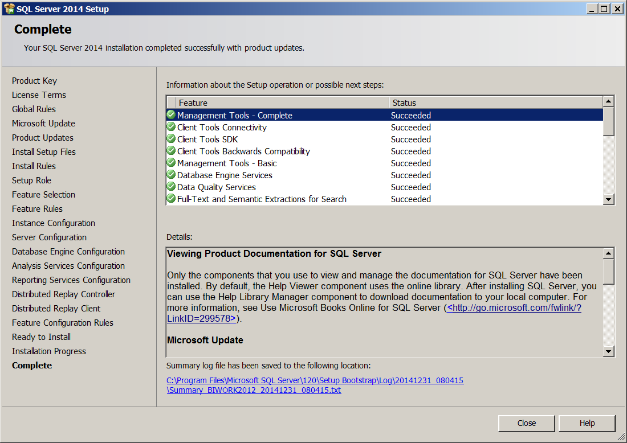Click down arrow of Details scrollbar
627x443 pixels.
pos(608,351)
